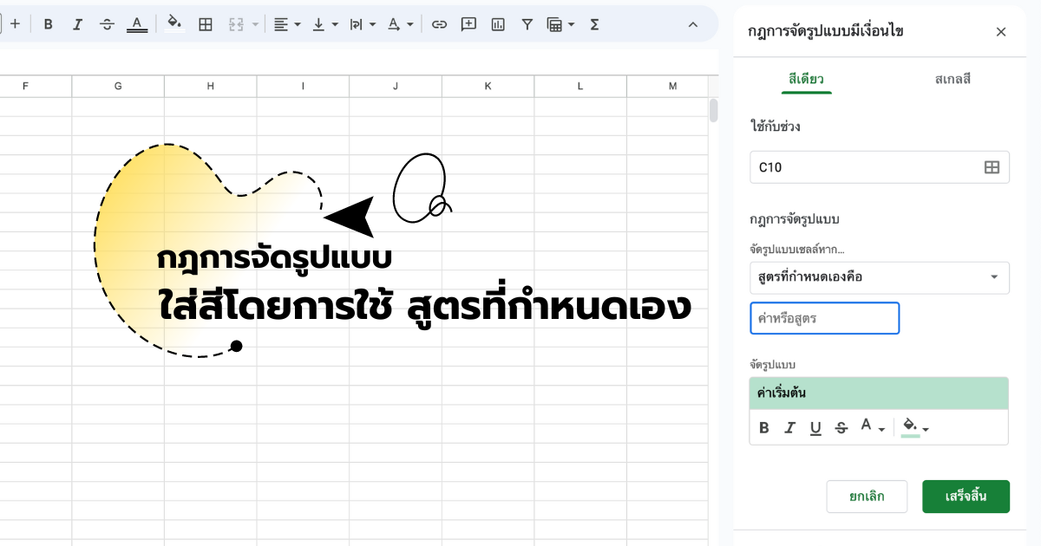Screen dimensions: 1041x546
Task: Insert chart from the toolbar
Action: coord(498,24)
